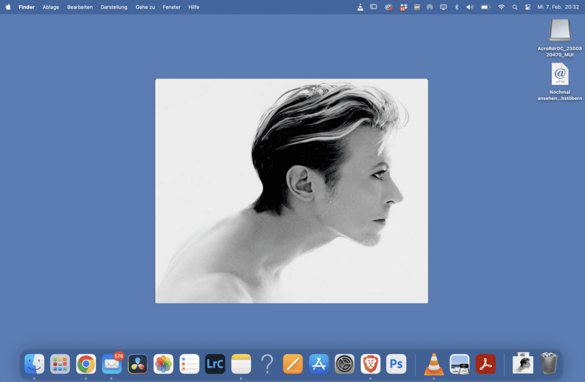Screen dimensions: 585x382
Task: Click the Gehe zu menu
Action: coord(145,7)
